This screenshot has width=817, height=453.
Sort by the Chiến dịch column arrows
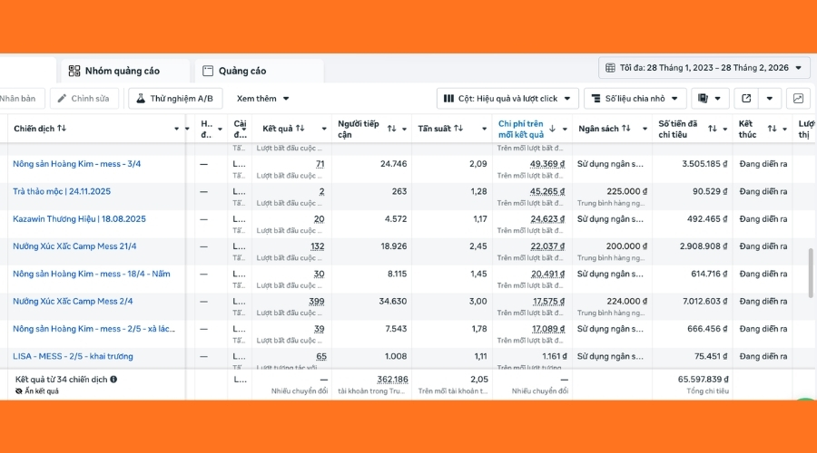pos(62,129)
